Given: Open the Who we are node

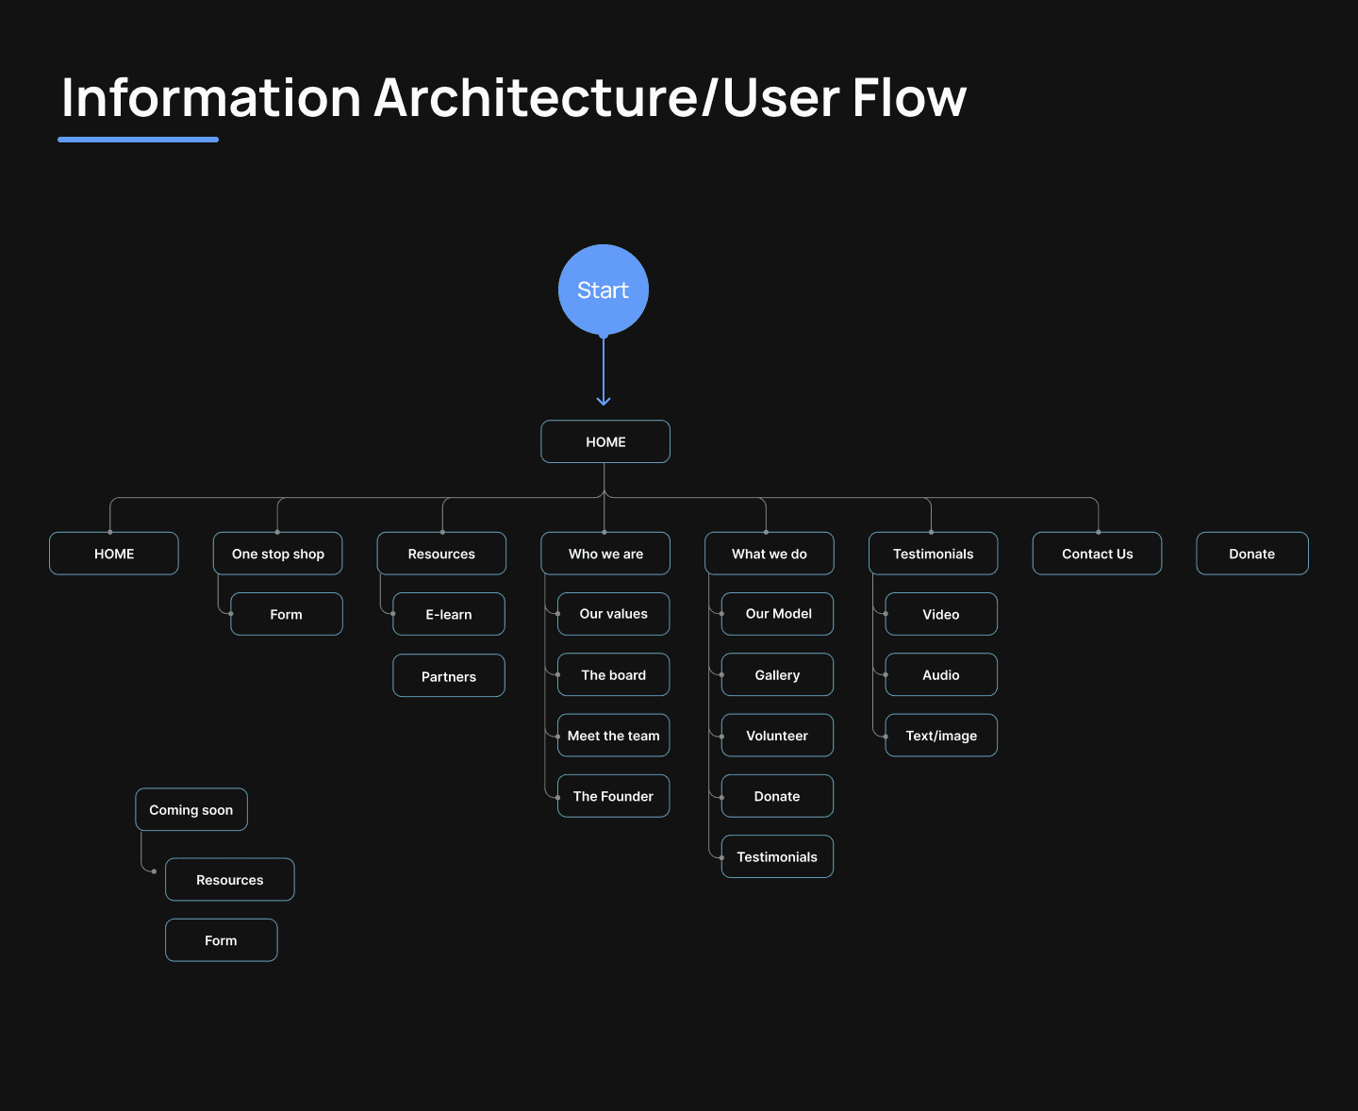Looking at the screenshot, I should pyautogui.click(x=604, y=554).
